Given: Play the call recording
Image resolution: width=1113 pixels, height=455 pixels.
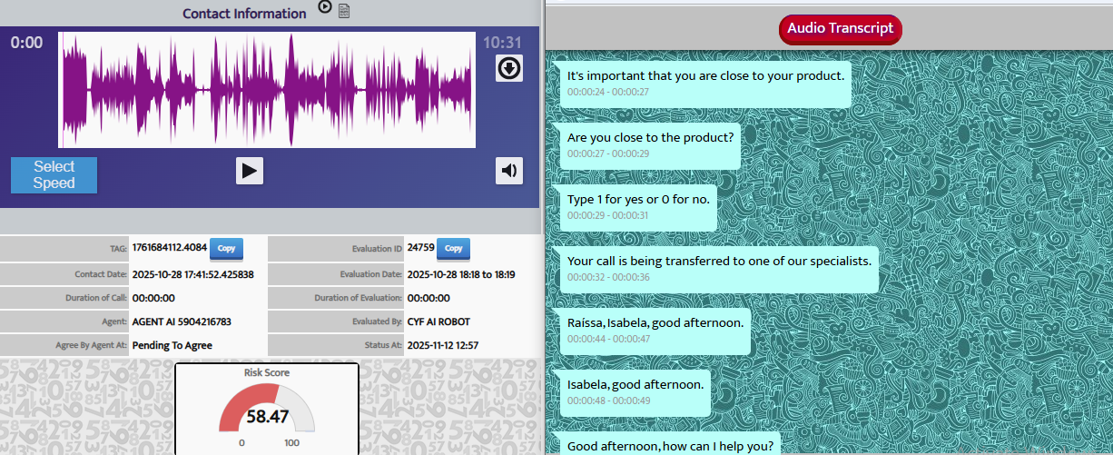Looking at the screenshot, I should tap(250, 171).
